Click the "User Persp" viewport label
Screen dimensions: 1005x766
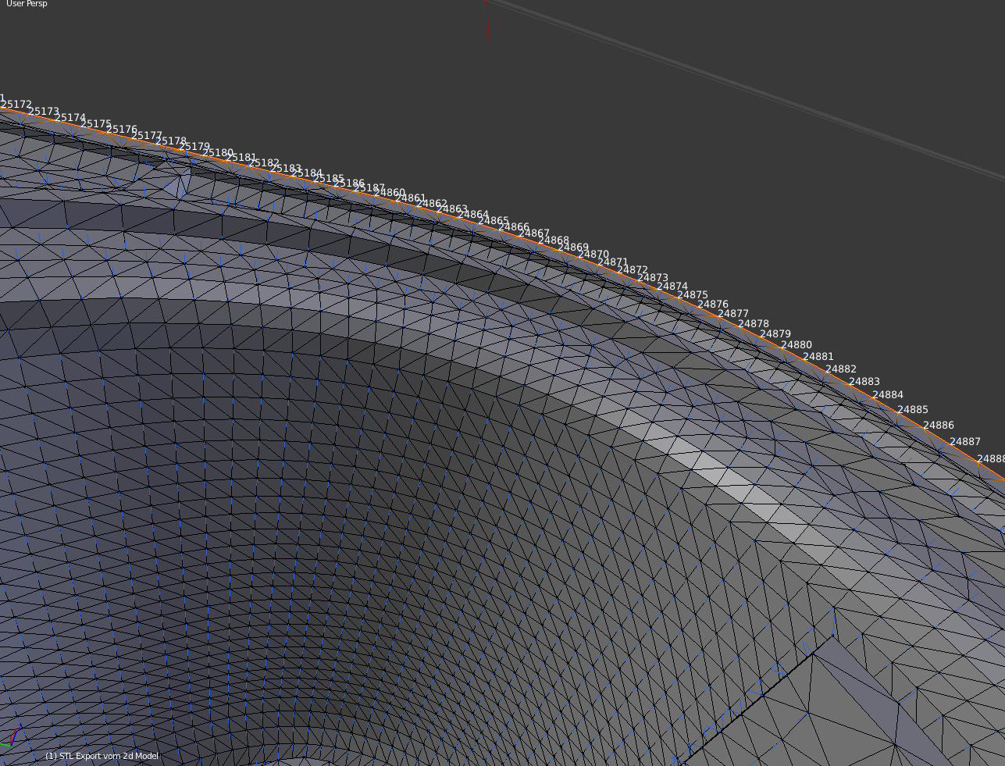click(27, 4)
